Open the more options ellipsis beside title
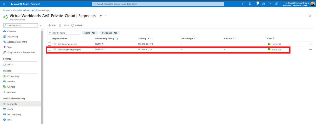Image resolution: width=316 pixels, height=124 pixels. 106,16
